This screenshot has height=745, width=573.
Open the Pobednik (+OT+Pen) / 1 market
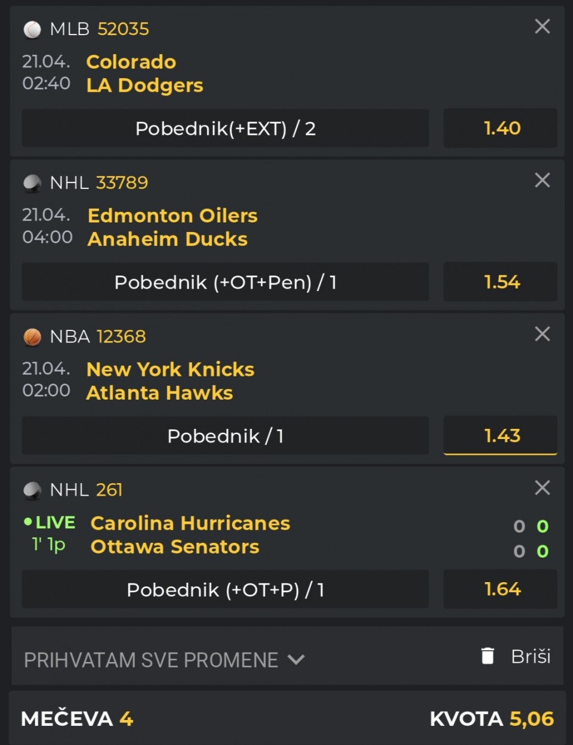tap(226, 282)
